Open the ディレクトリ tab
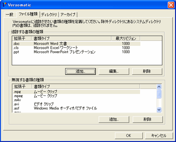Image resolution: width=176 pixels, height=142 pixels. coord(49,14)
